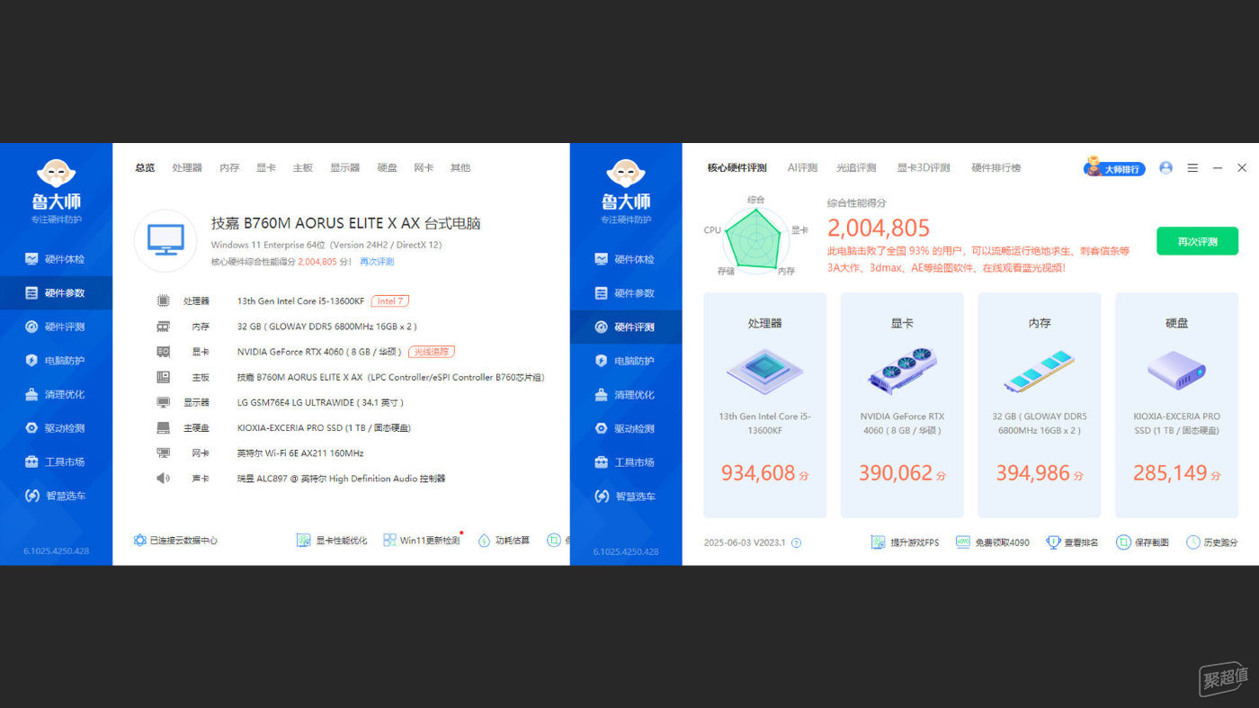Click the graphics card icon beside 显卡 row
This screenshot has width=1259, height=708.
pos(163,352)
